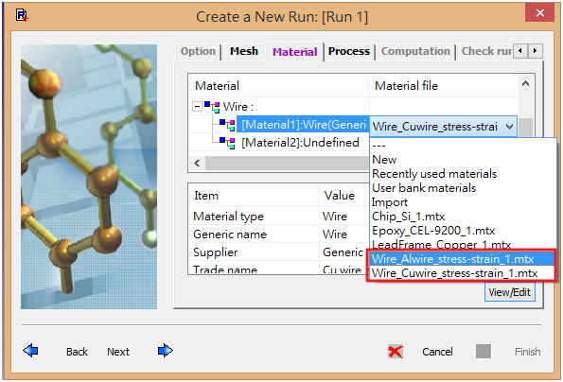Click the gray Finish square icon
563x382 pixels.
(484, 351)
